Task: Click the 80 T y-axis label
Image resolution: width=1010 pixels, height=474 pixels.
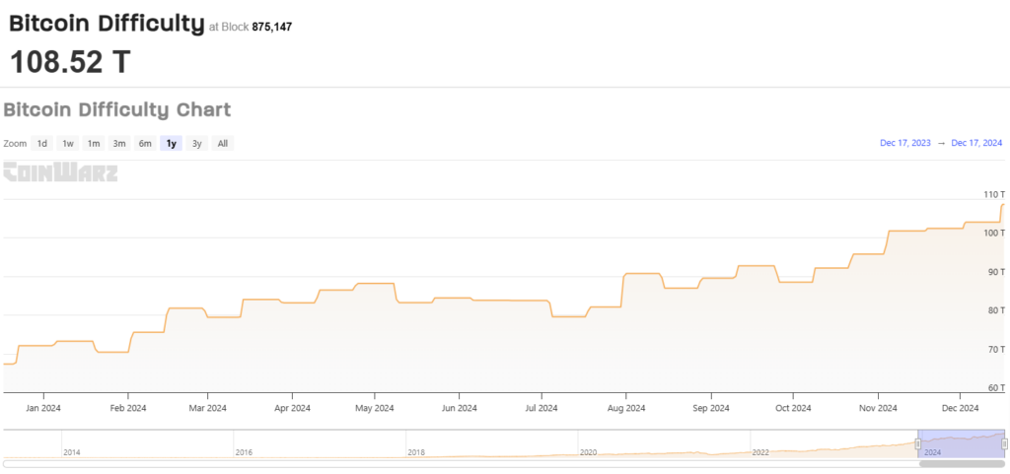Action: [x=997, y=310]
